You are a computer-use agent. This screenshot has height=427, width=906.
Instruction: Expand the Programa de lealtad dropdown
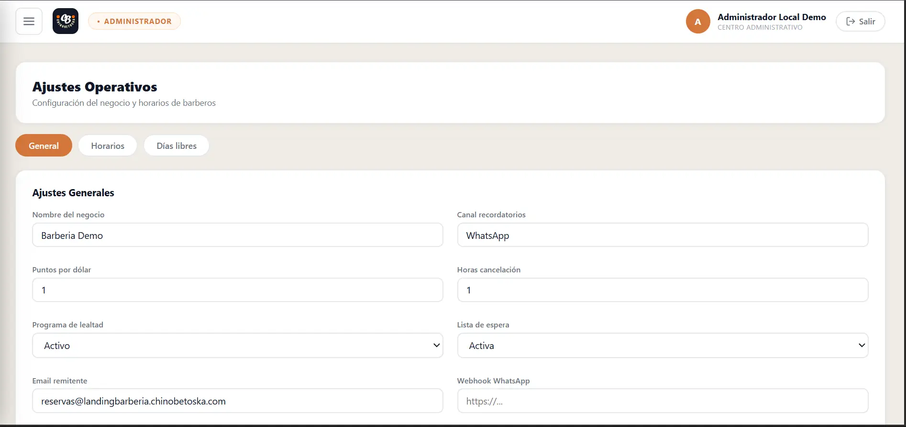238,346
